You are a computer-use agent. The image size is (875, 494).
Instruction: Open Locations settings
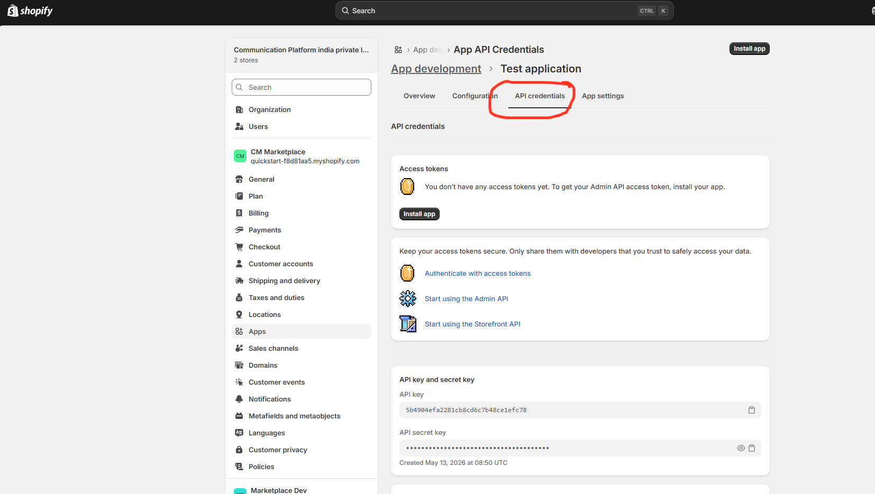coord(302,314)
